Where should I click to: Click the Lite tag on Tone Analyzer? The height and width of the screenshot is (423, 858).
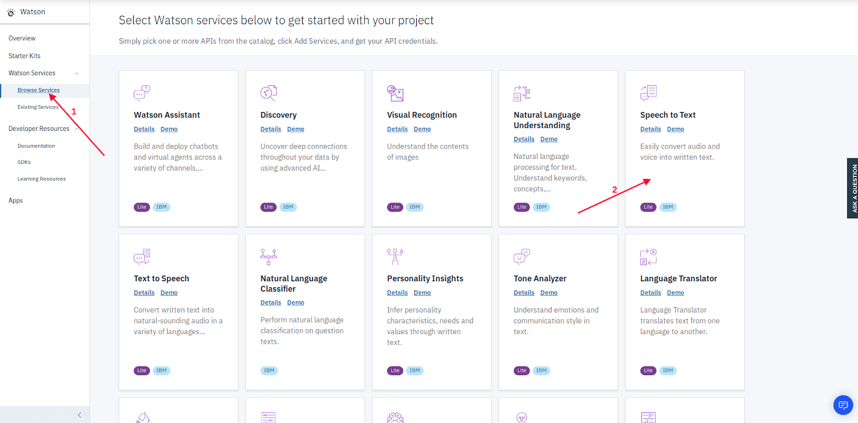point(521,371)
